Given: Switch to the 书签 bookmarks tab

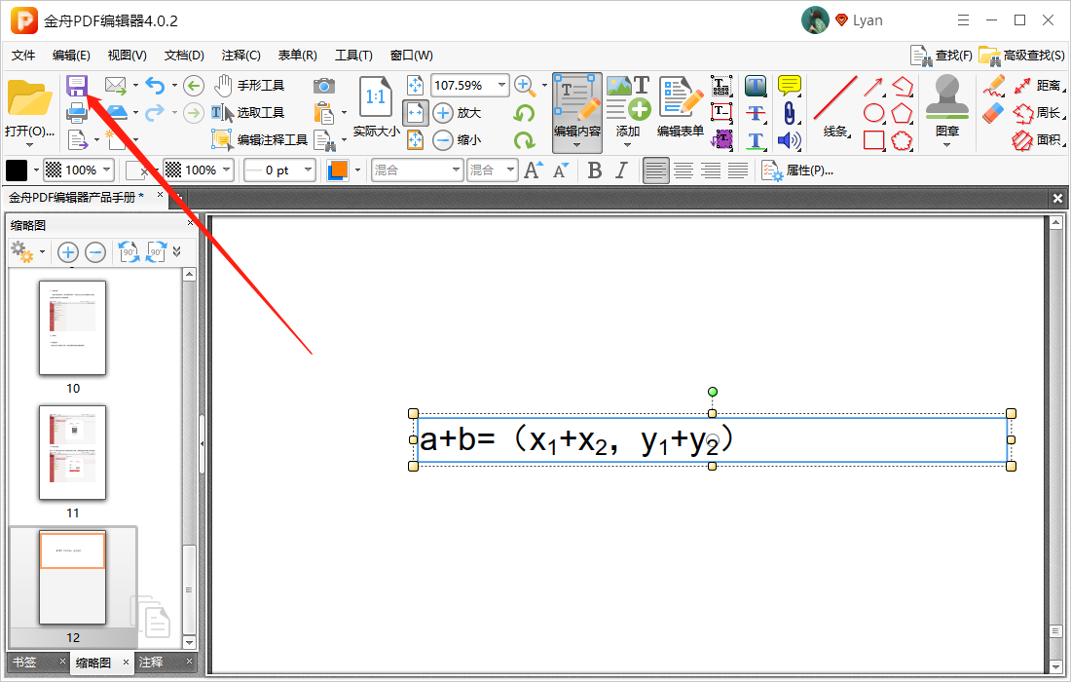Looking at the screenshot, I should click(x=24, y=663).
